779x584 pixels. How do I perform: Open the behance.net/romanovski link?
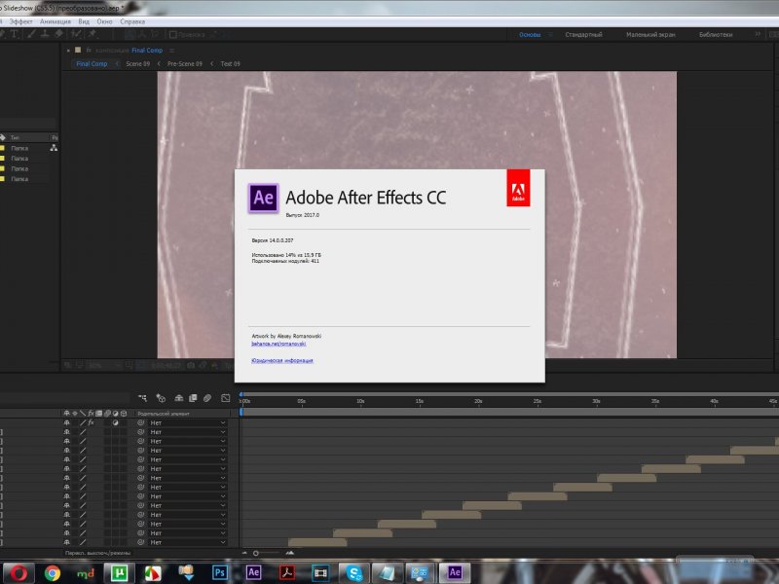[x=278, y=344]
